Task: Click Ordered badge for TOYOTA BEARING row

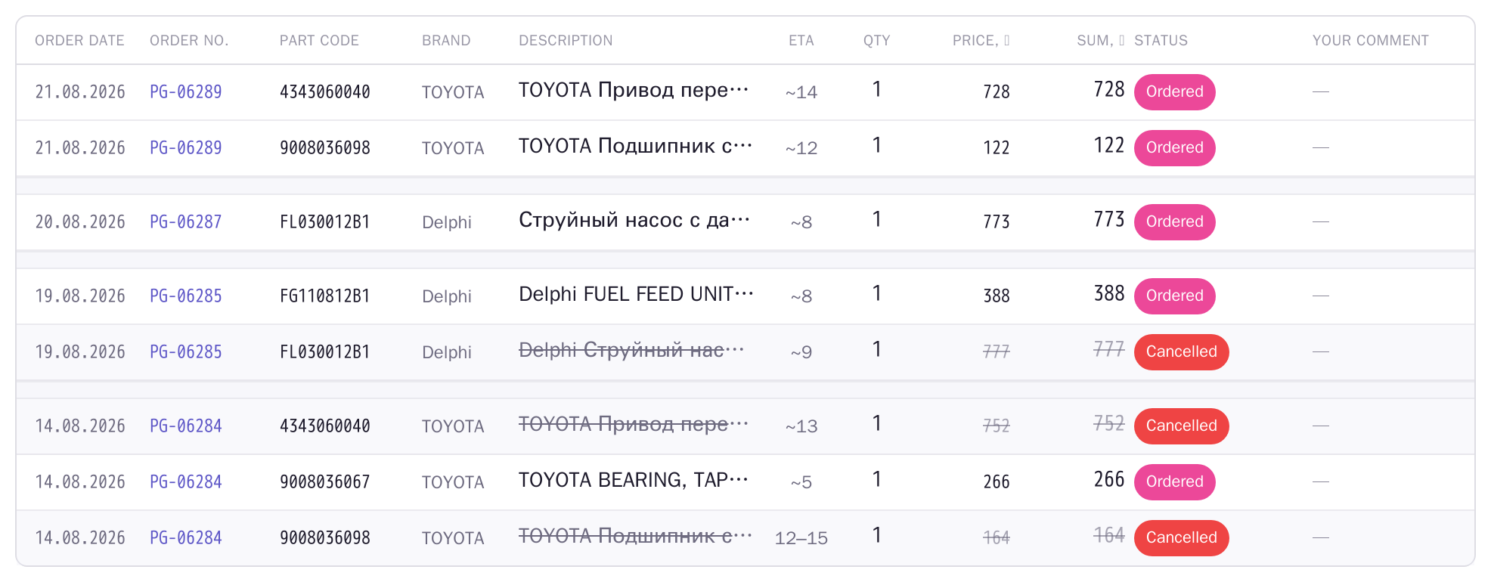Action: tap(1174, 482)
